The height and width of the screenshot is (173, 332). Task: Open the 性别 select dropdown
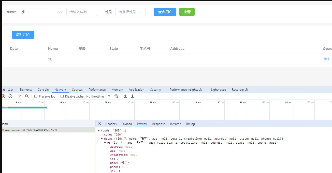(x=131, y=12)
